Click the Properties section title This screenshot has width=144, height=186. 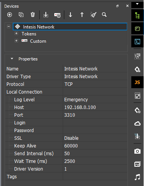(28, 59)
